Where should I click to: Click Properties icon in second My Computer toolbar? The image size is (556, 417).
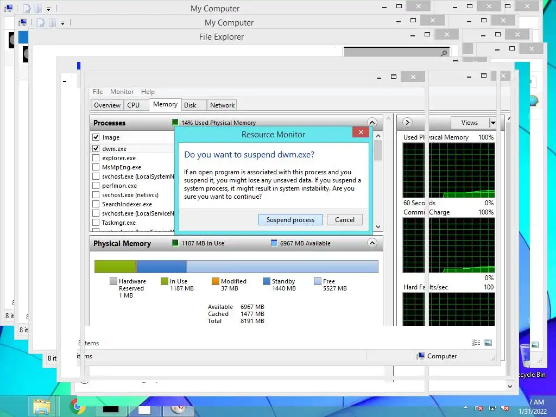[x=40, y=23]
